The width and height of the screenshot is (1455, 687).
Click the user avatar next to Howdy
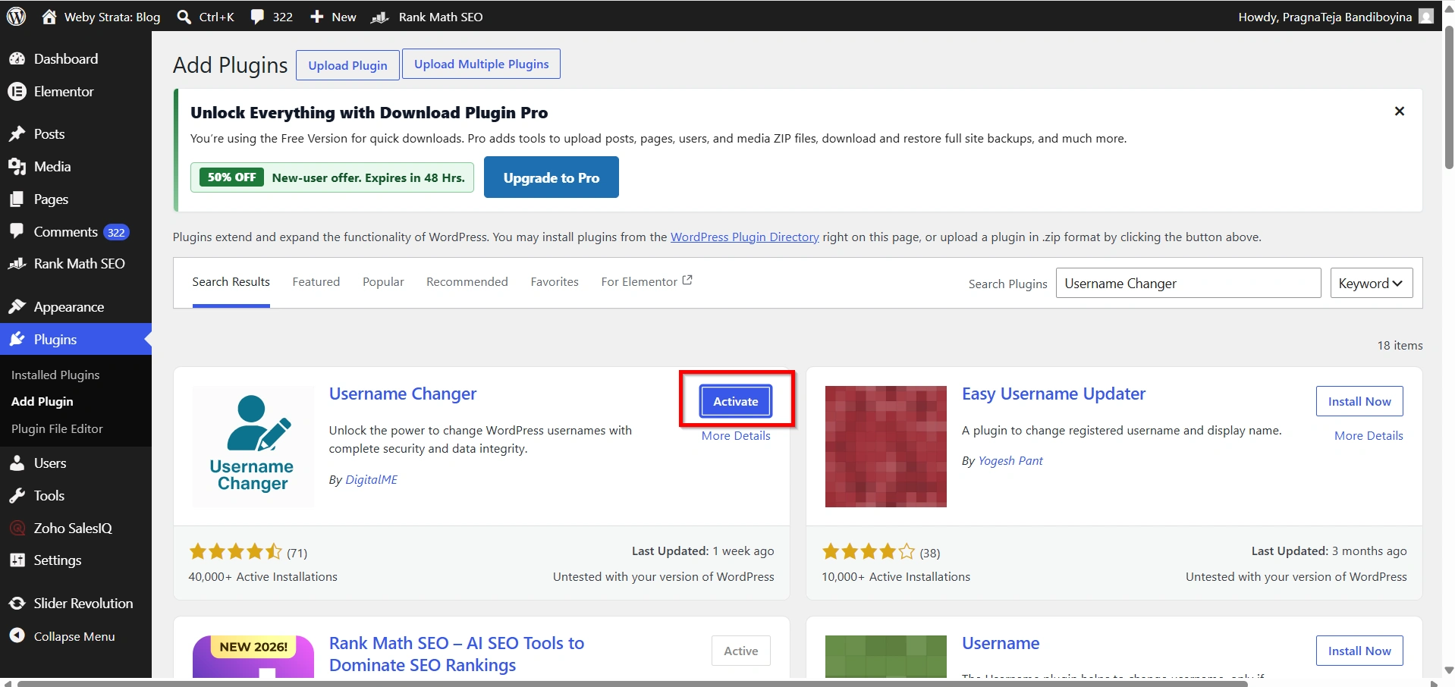1426,16
